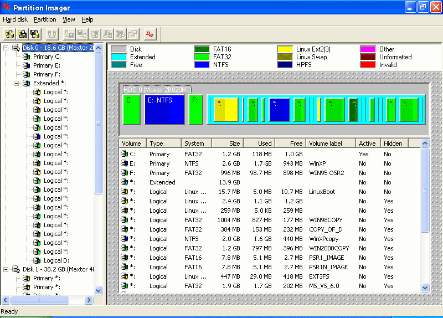This screenshot has width=443, height=318.
Task: Click the Primary F: partition icon in the tree
Action: (x=27, y=74)
